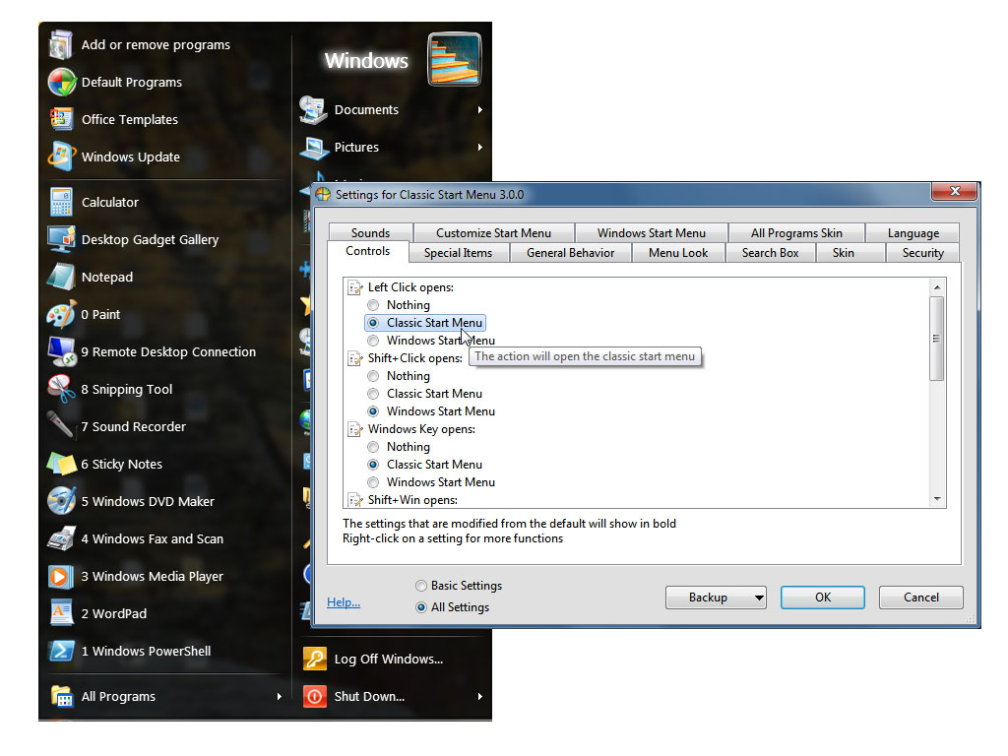Switch to the Skin tab
1008x756 pixels.
point(843,253)
